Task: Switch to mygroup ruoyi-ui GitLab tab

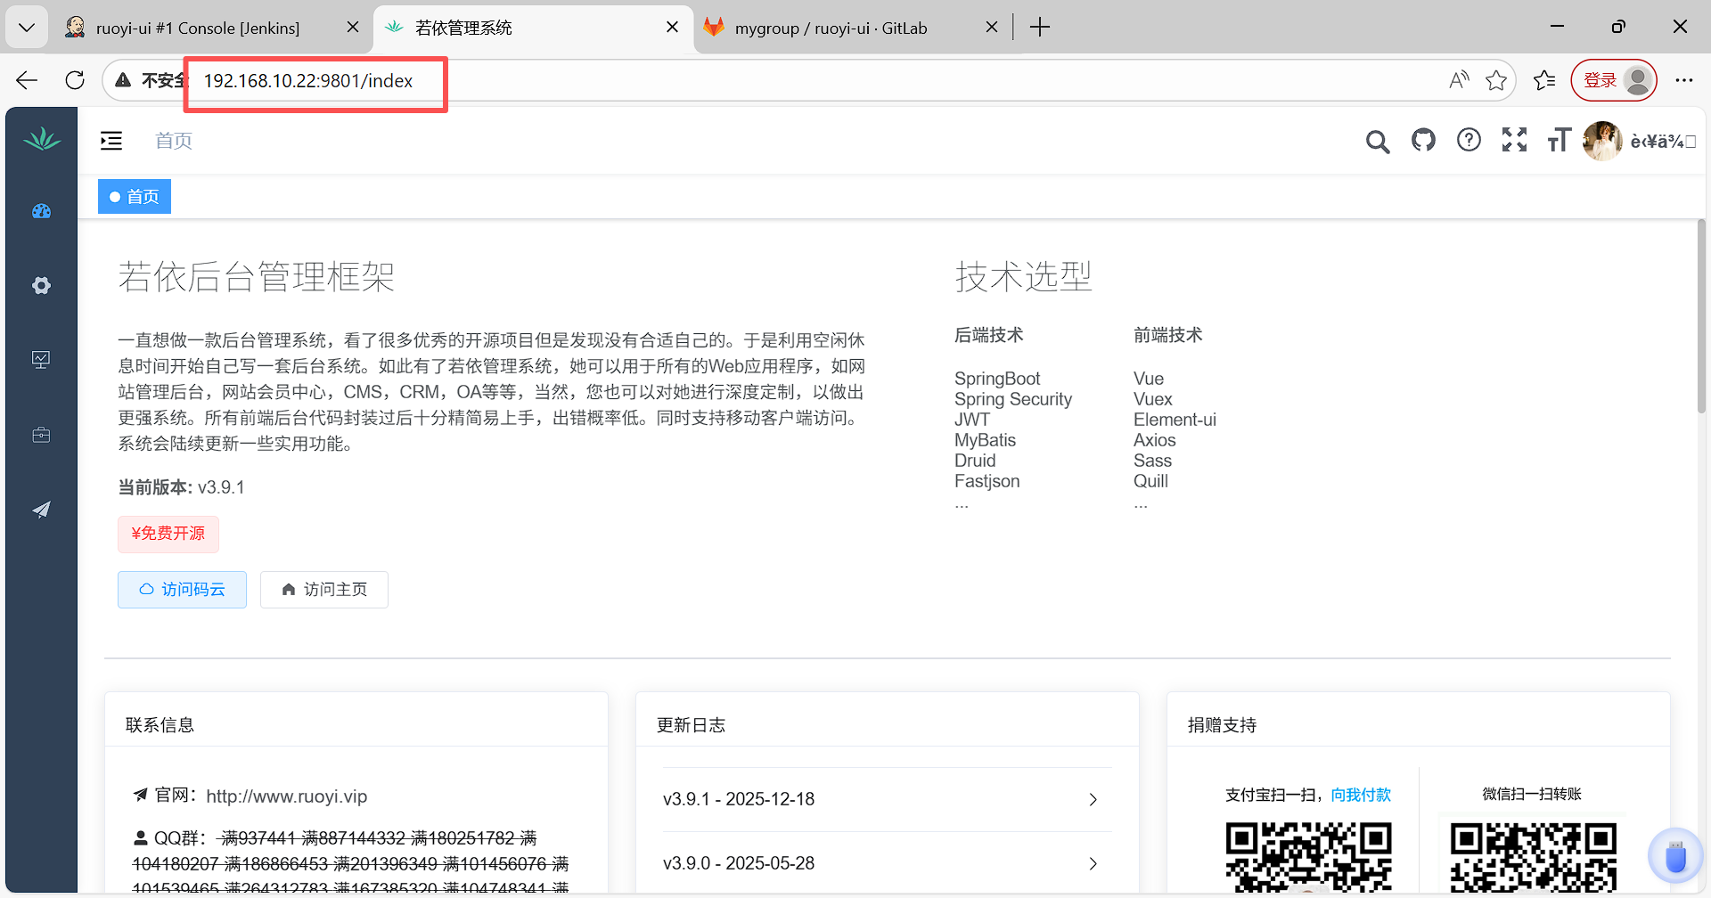Action: tap(831, 28)
